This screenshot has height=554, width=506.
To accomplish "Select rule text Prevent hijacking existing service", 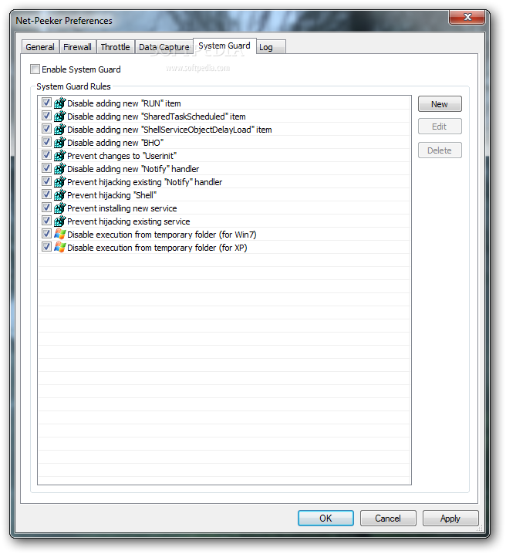I will [x=129, y=221].
